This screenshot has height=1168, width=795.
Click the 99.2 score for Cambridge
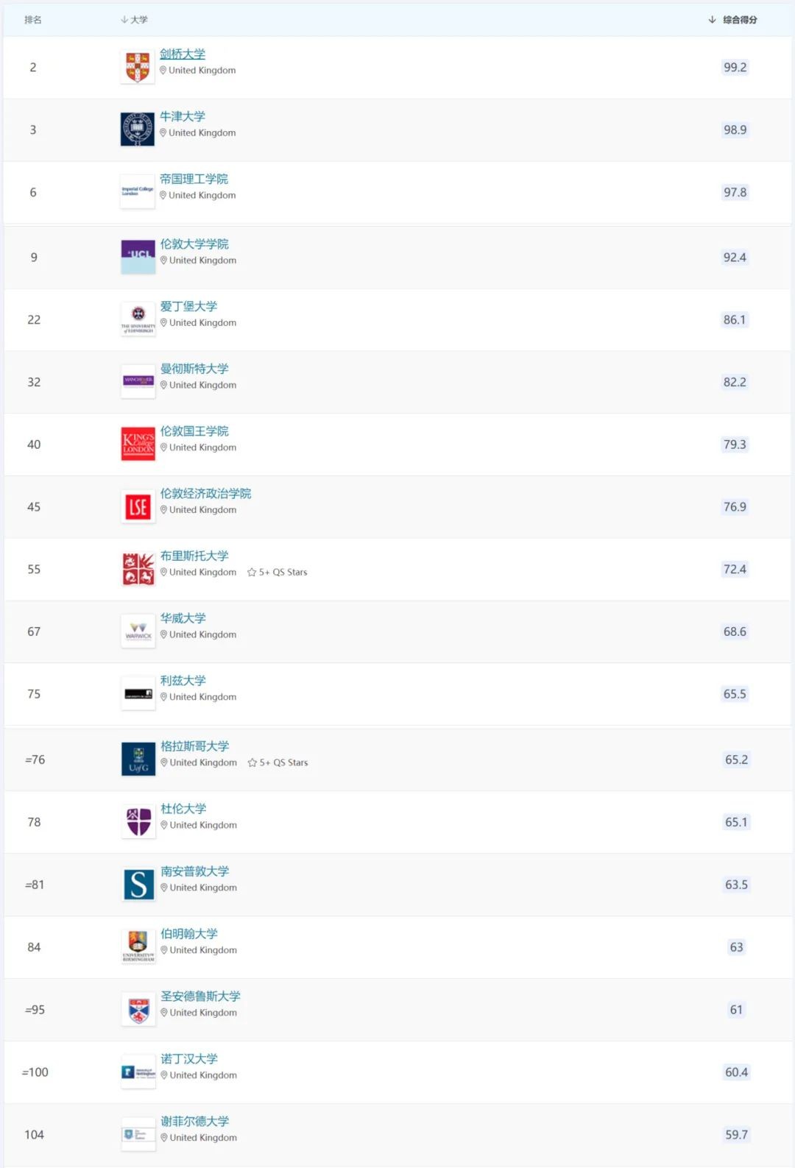[735, 68]
